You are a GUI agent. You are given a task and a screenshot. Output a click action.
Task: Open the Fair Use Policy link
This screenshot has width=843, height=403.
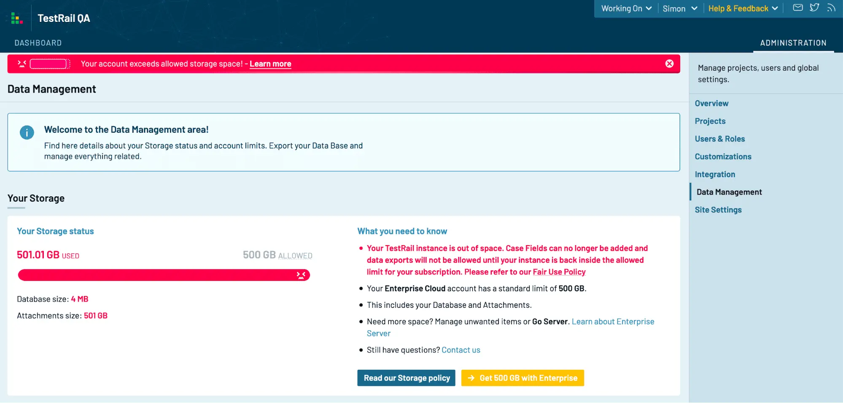coord(559,272)
